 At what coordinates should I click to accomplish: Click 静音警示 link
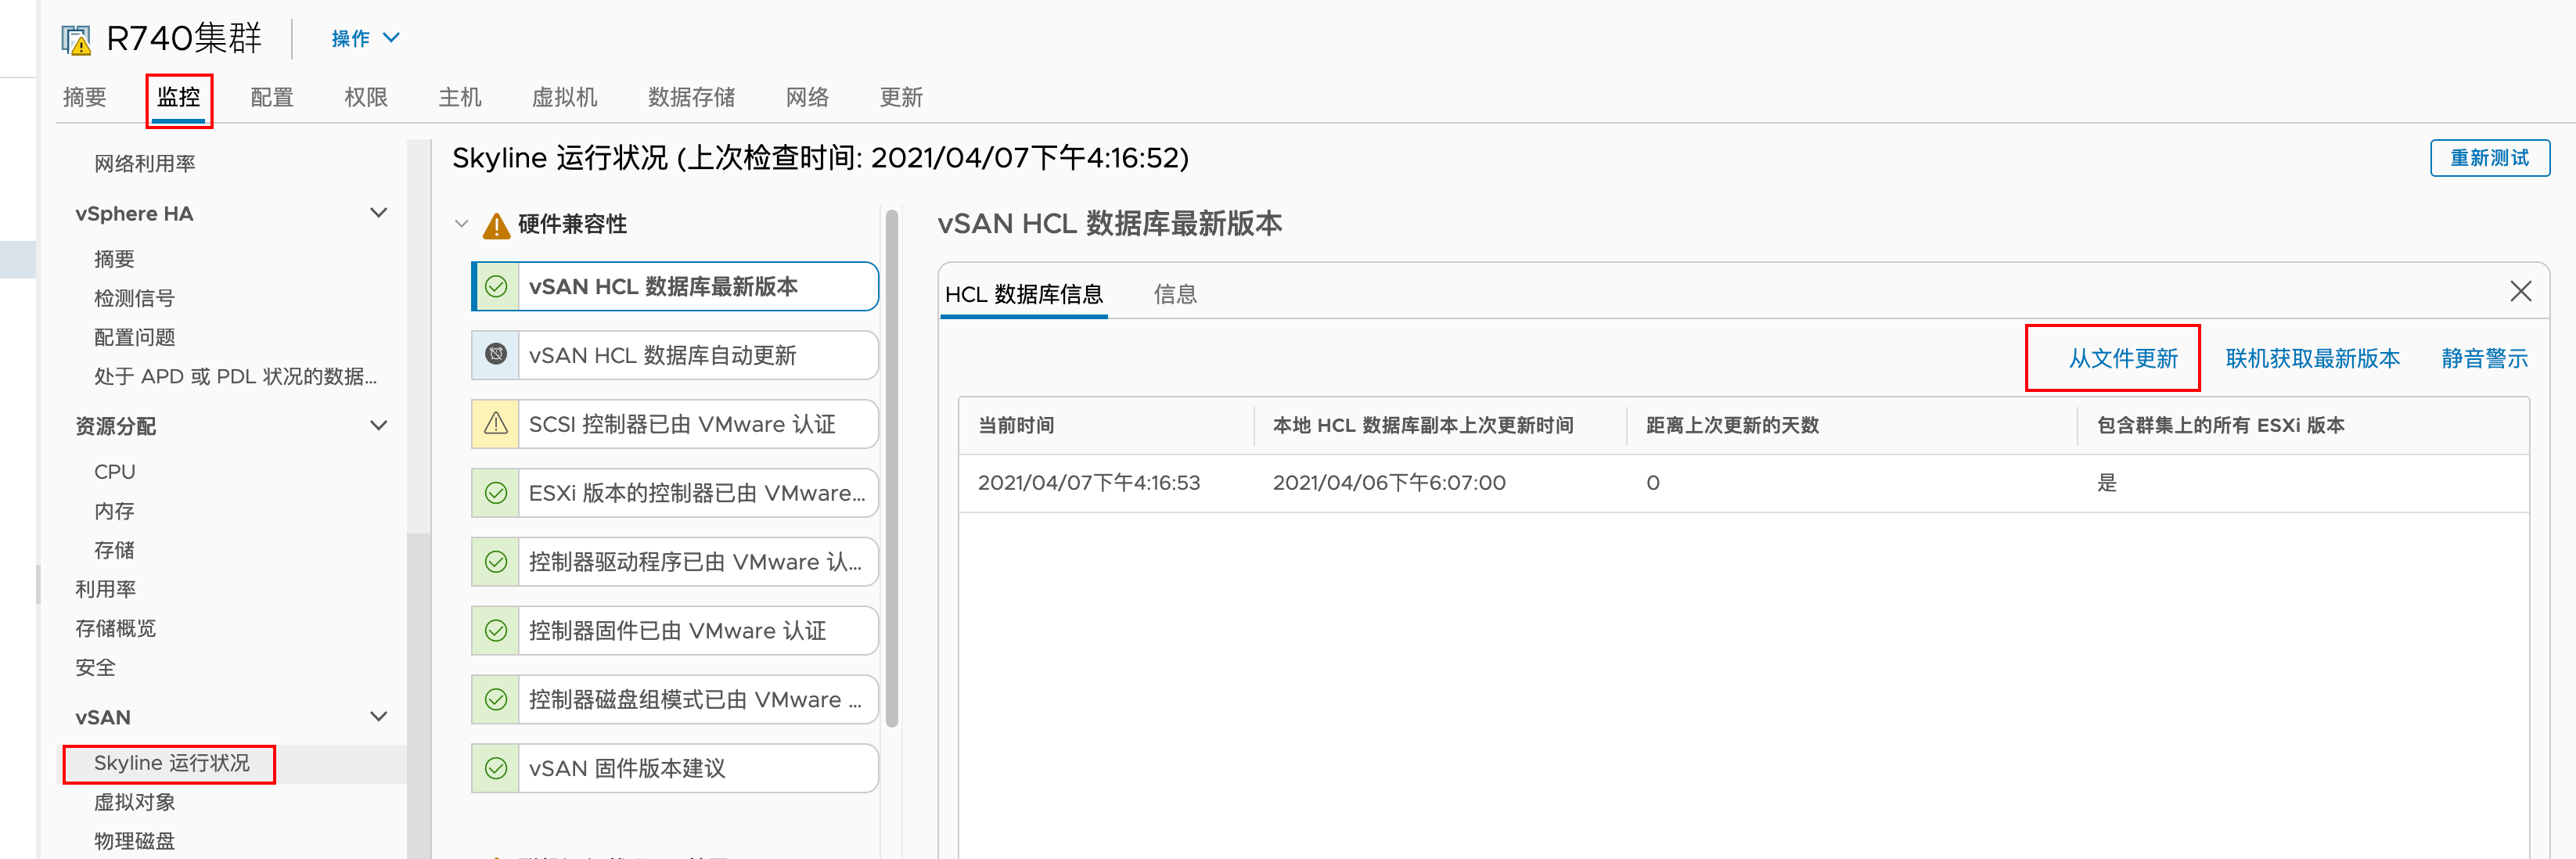[2484, 359]
